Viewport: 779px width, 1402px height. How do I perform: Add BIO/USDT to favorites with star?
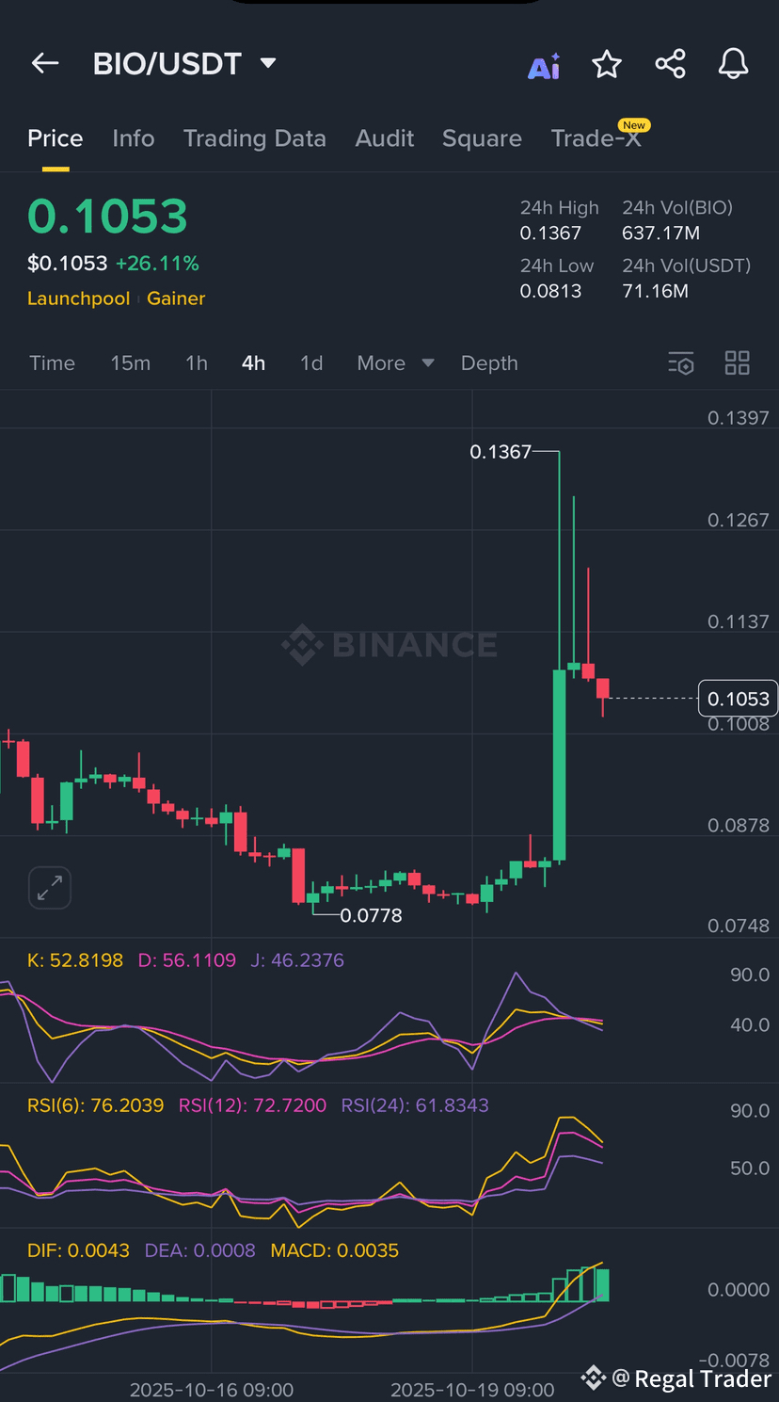click(607, 65)
